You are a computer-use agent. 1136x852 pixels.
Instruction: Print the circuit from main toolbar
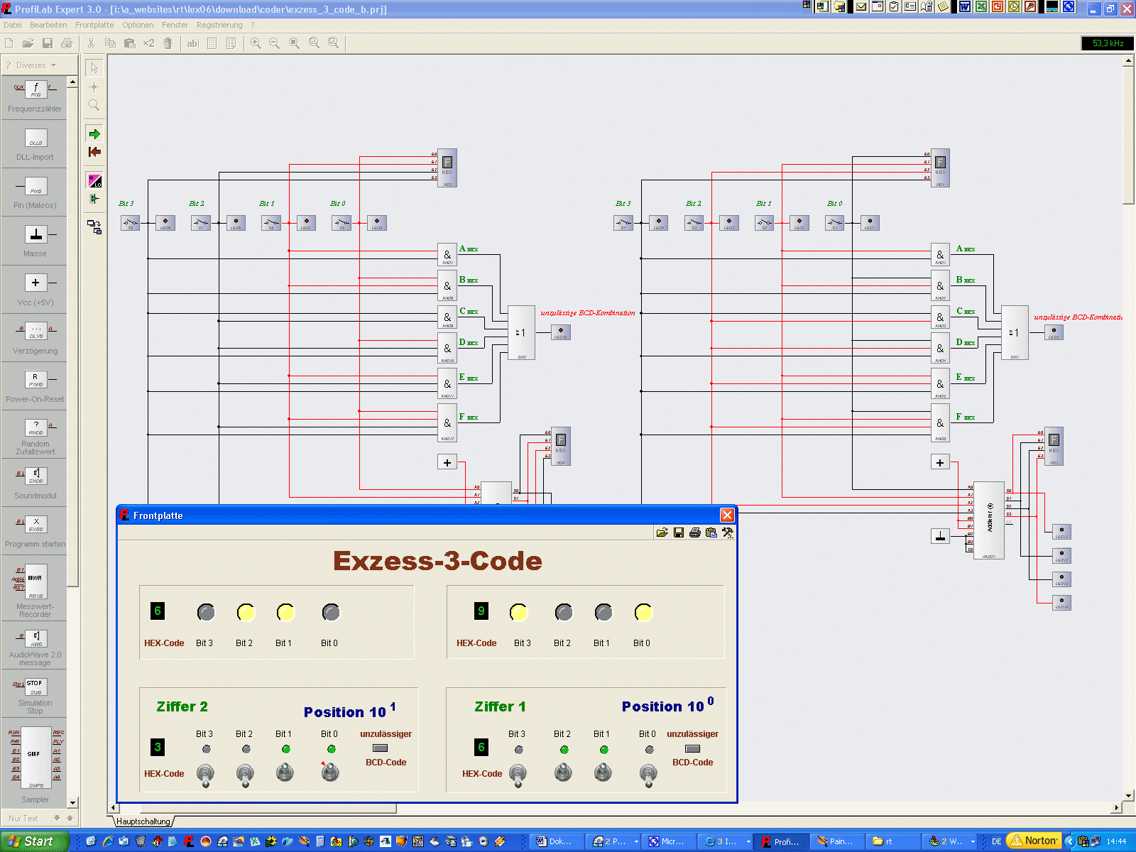pyautogui.click(x=67, y=43)
